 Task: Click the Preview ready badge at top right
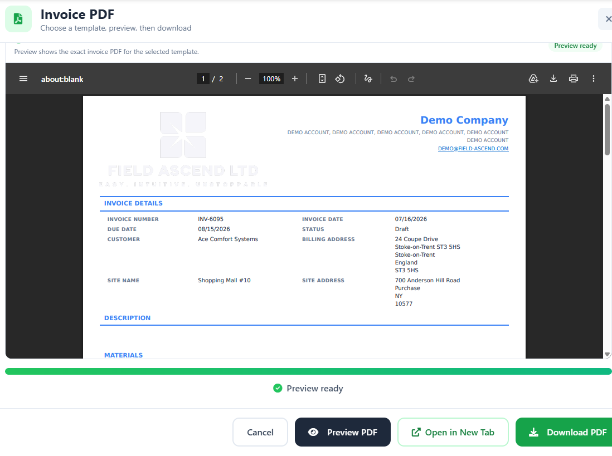575,46
